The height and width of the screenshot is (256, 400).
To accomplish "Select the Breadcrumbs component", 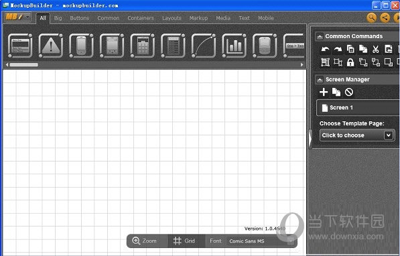I will [293, 46].
